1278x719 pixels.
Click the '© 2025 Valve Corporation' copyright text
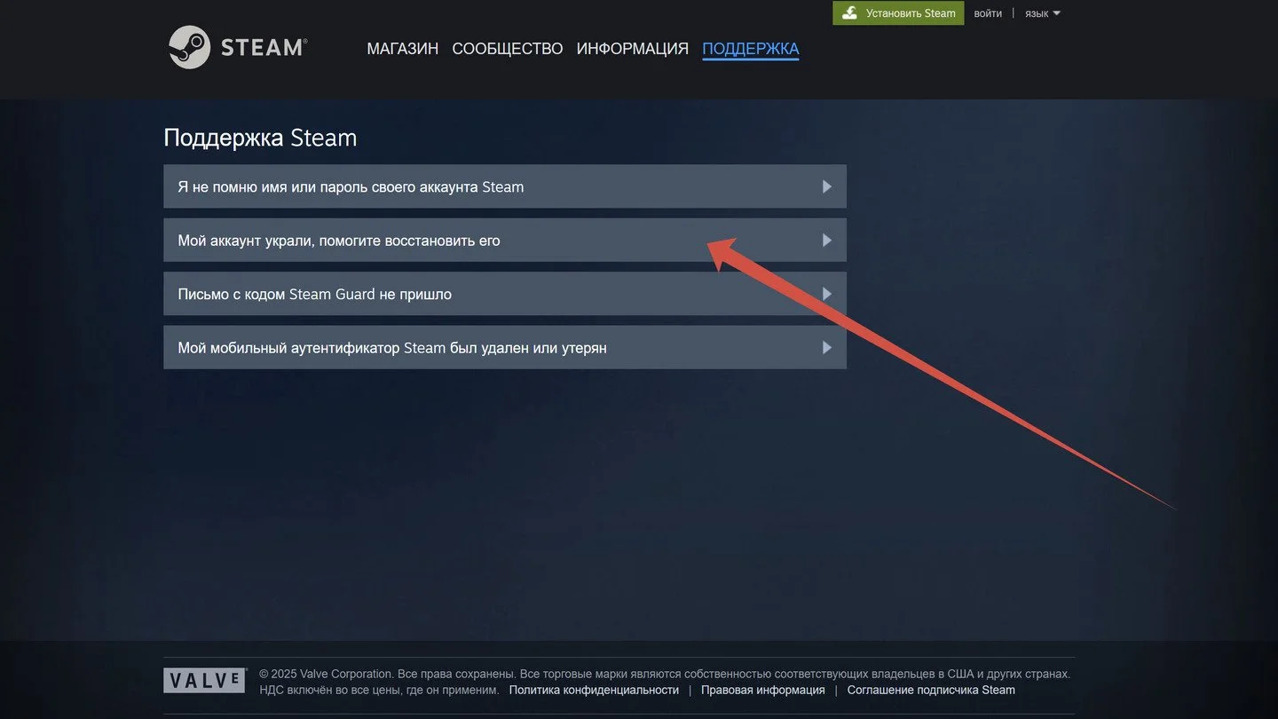coord(326,674)
